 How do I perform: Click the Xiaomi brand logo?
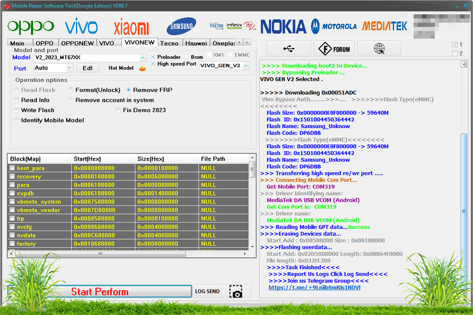click(131, 28)
